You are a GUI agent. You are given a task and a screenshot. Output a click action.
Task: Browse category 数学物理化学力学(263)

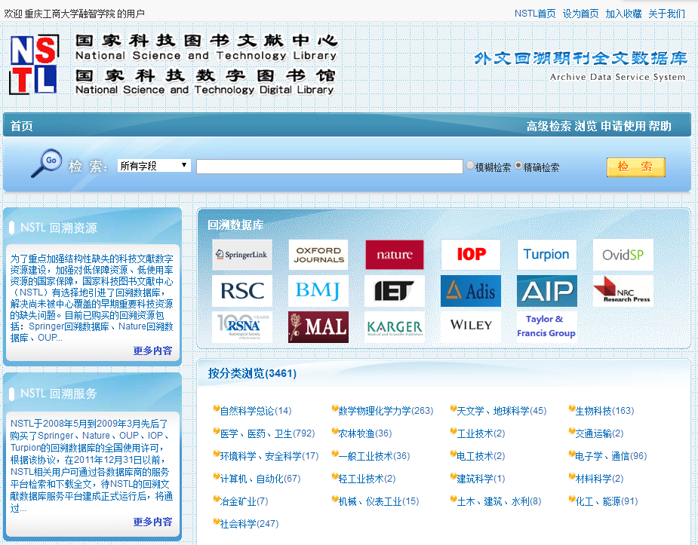[x=386, y=411]
